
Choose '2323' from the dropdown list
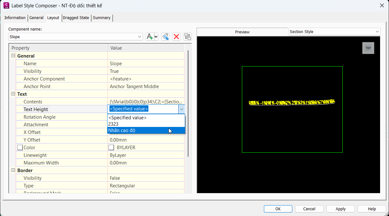point(146,124)
